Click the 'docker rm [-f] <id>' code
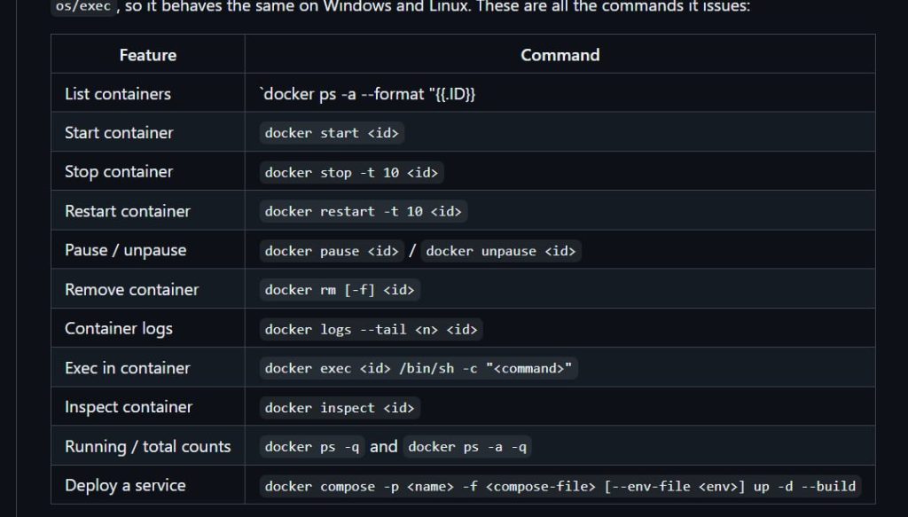908x517 pixels. (340, 289)
